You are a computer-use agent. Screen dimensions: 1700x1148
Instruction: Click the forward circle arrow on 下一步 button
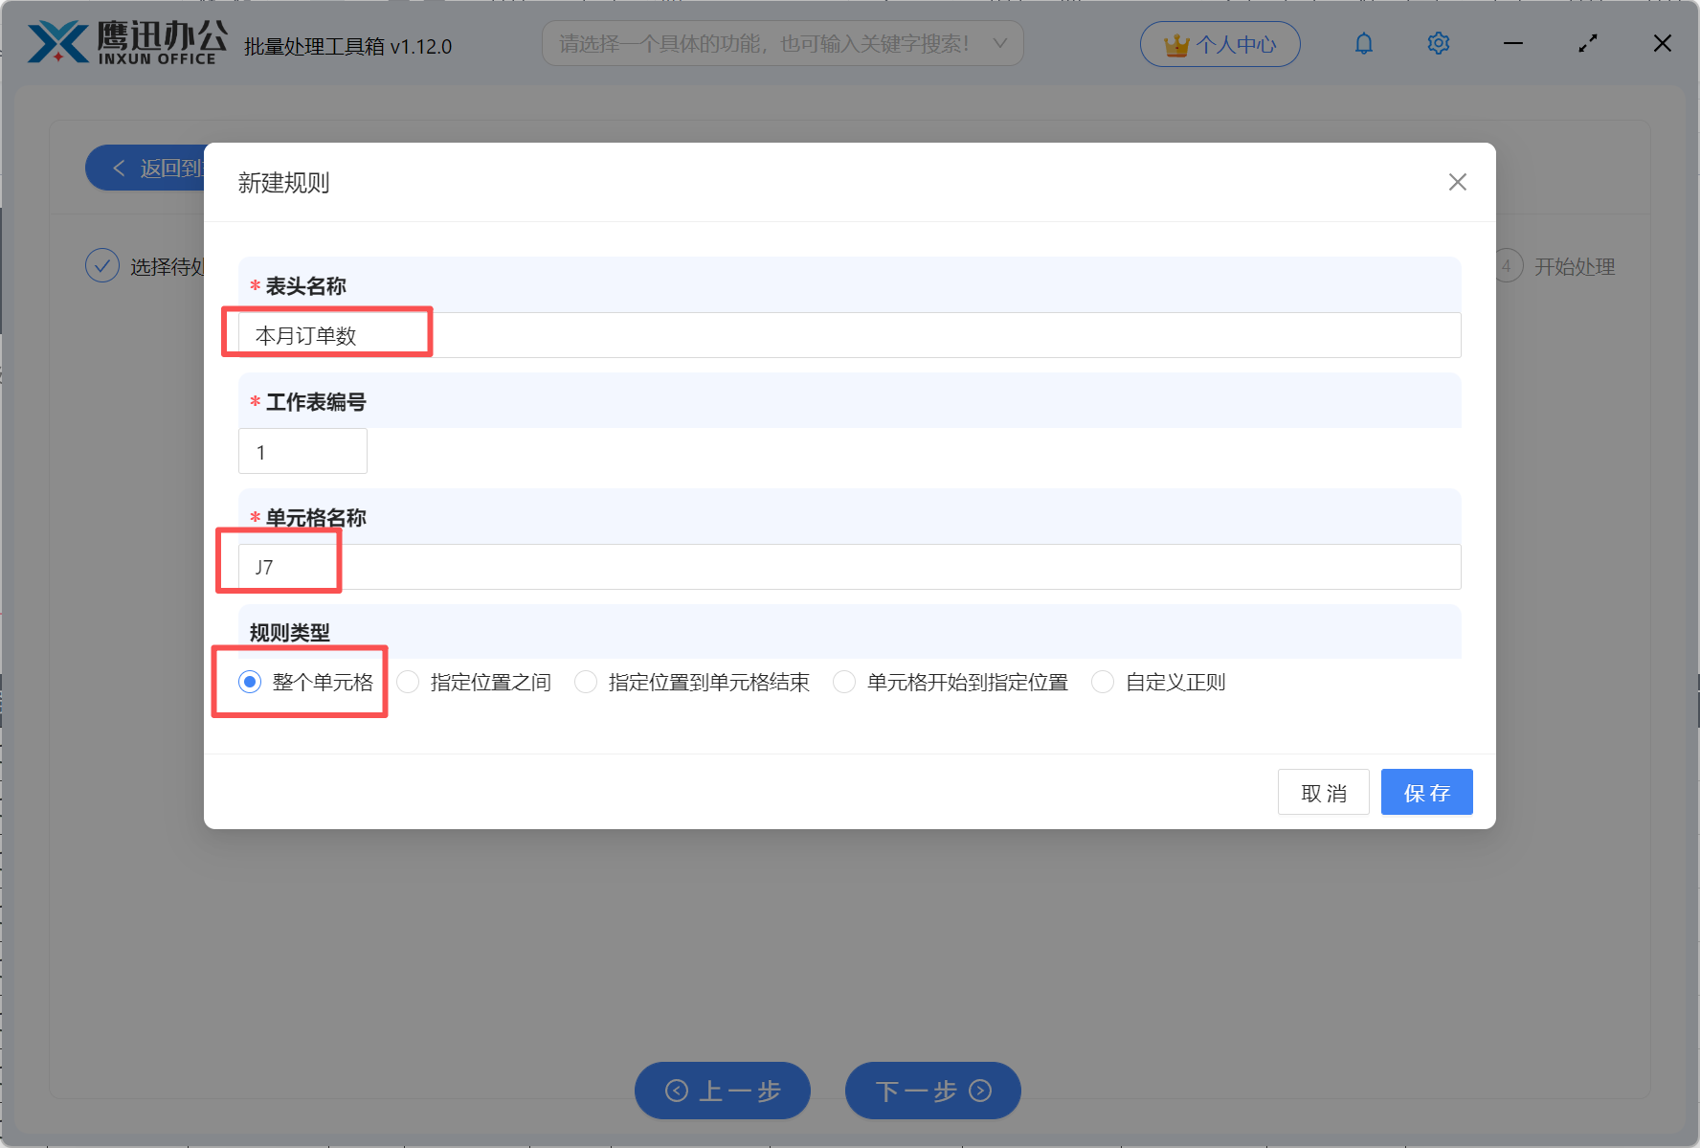(x=978, y=1091)
